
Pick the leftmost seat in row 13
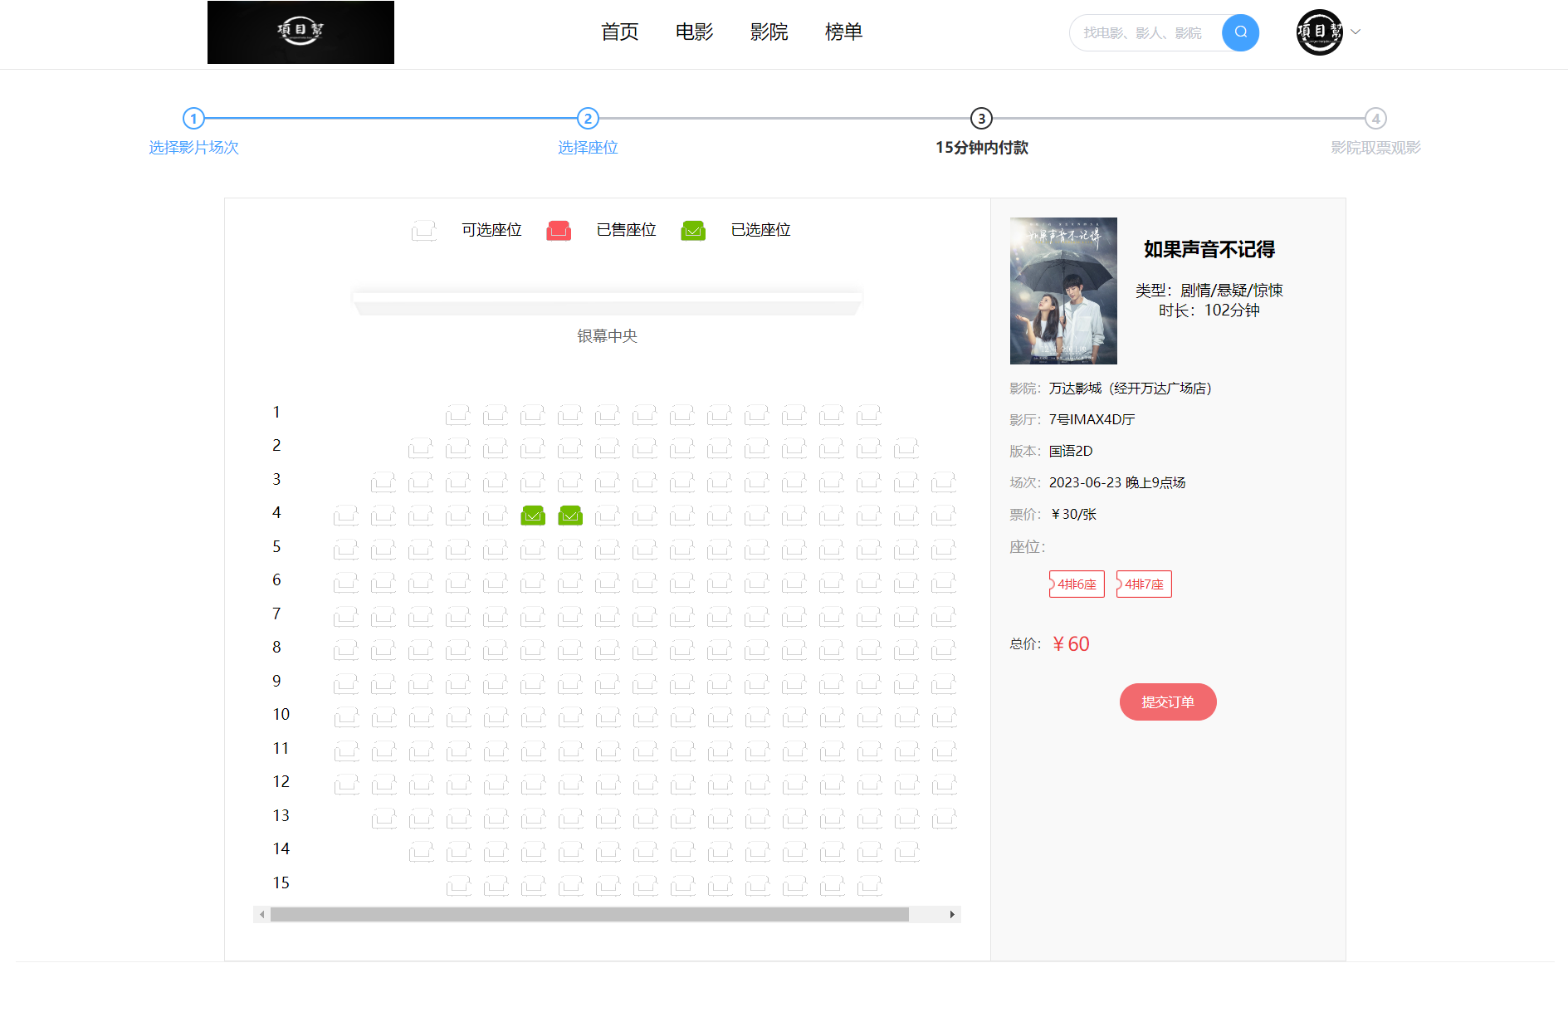(x=383, y=819)
